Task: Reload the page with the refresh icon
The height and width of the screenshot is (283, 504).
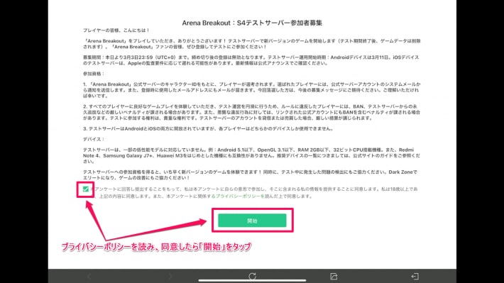Action: click(252, 276)
